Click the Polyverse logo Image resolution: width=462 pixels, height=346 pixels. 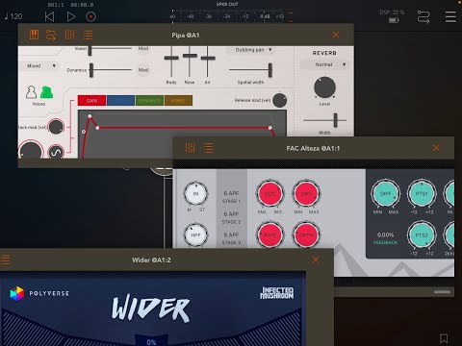[39, 293]
